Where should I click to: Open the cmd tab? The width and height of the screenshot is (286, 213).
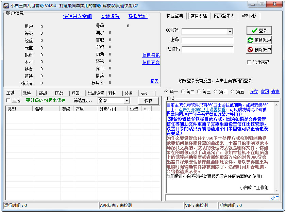coord(145,94)
